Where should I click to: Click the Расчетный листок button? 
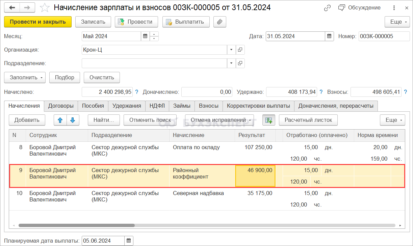(308, 120)
